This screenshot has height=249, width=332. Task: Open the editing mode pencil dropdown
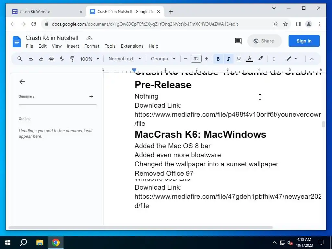point(291,59)
